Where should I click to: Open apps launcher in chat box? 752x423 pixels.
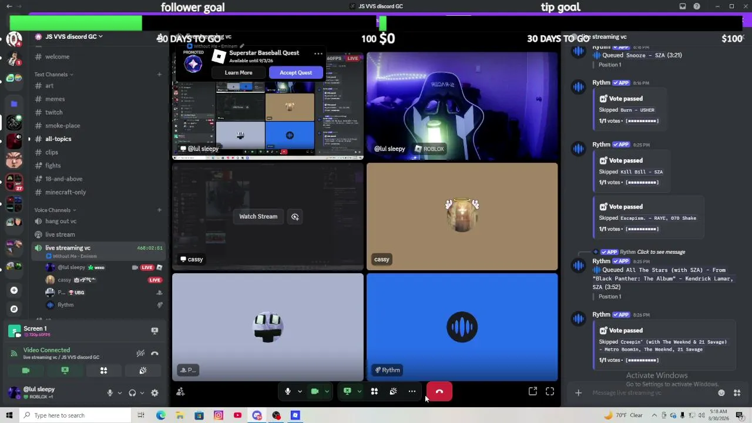pyautogui.click(x=737, y=393)
